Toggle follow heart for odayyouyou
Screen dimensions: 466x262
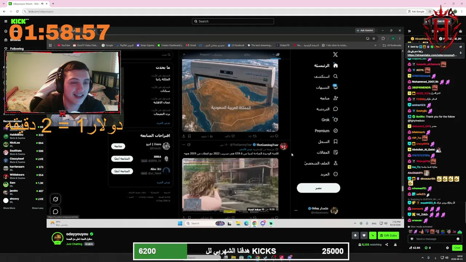(364, 235)
